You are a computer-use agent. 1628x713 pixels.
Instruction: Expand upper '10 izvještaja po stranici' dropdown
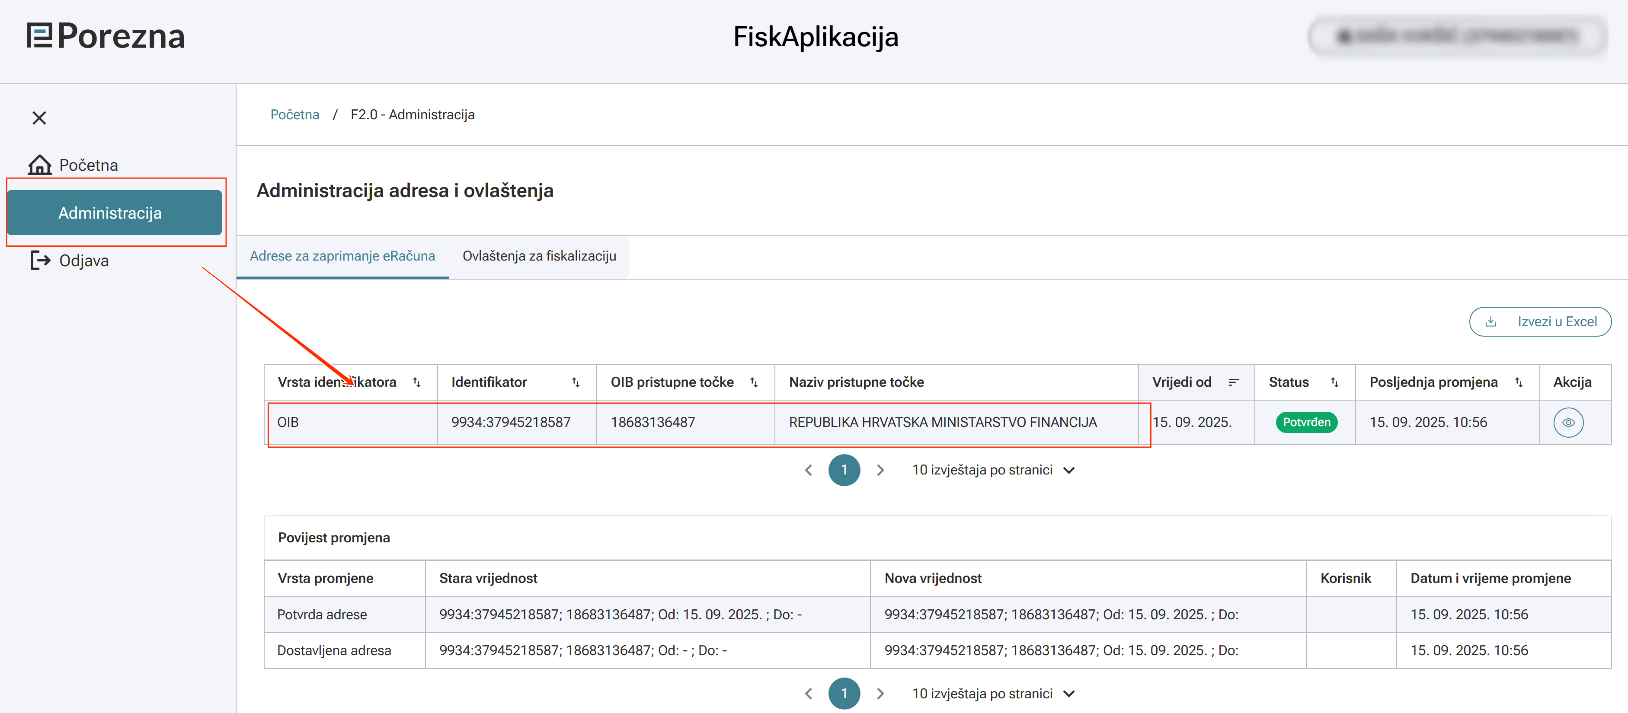point(1069,470)
